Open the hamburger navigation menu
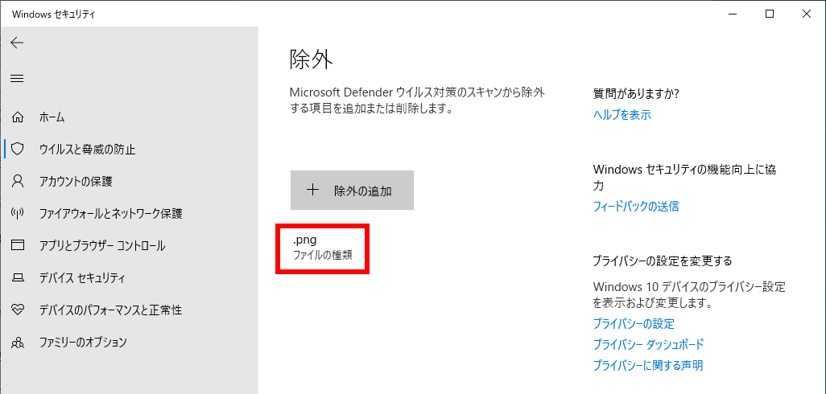Screen dimensions: 826x394 pos(18,78)
